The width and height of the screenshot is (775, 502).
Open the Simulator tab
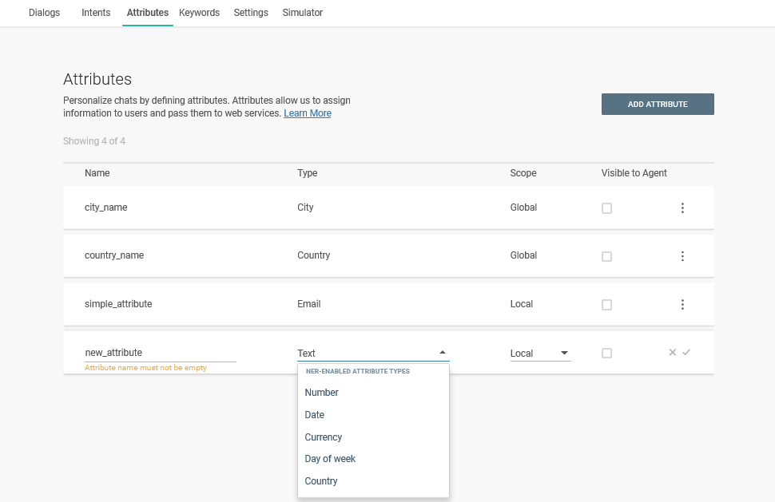click(302, 13)
